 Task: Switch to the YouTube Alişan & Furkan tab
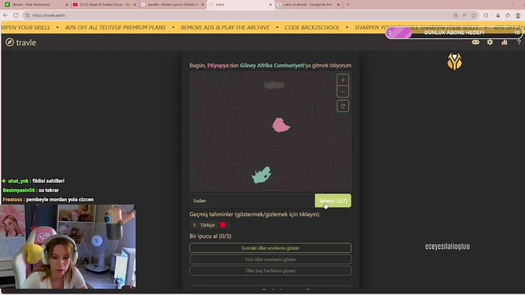(x=104, y=5)
